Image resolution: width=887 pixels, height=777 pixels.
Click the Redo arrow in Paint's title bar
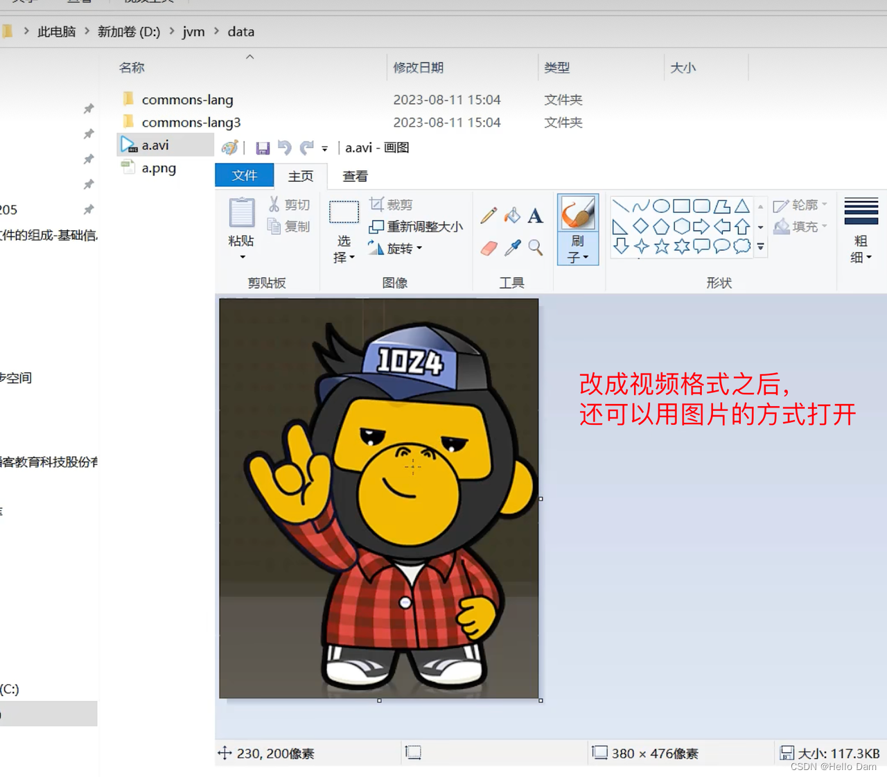point(306,148)
